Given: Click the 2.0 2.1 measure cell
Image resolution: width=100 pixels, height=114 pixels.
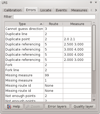Looking at the screenshot, I should tap(77, 39).
